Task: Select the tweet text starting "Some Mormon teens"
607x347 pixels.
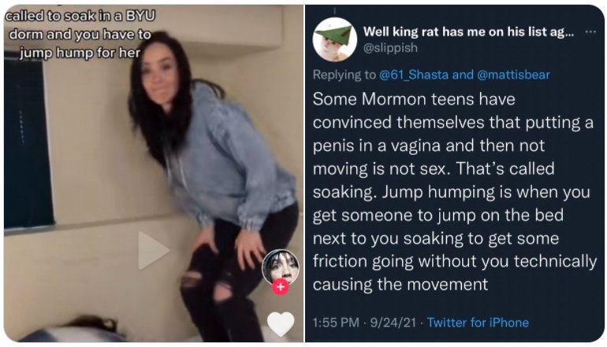Action: pyautogui.click(x=454, y=192)
